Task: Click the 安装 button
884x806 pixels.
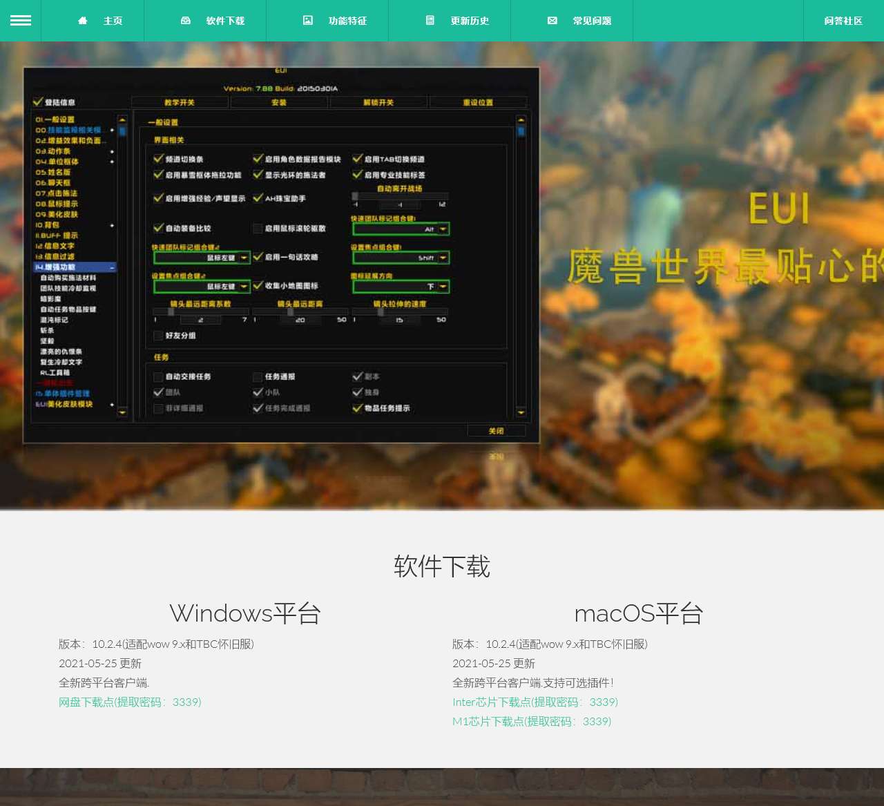Action: pos(279,102)
